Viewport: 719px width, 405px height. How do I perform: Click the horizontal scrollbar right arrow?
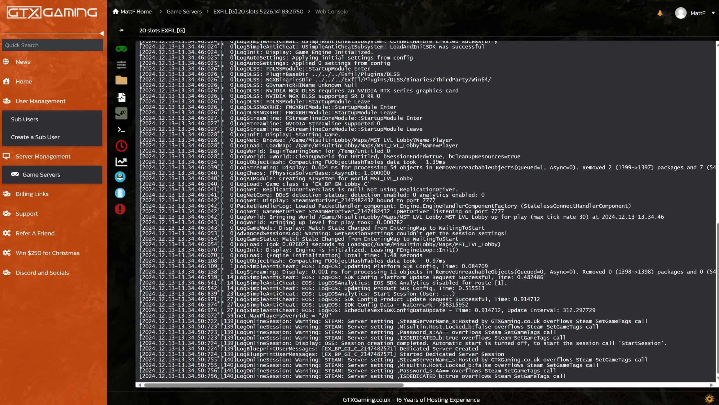pyautogui.click(x=711, y=385)
